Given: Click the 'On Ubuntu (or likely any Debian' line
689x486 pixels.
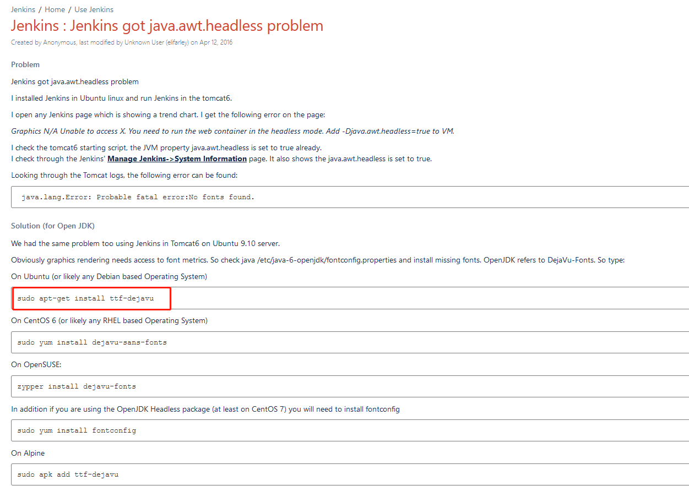Looking at the screenshot, I should (109, 276).
